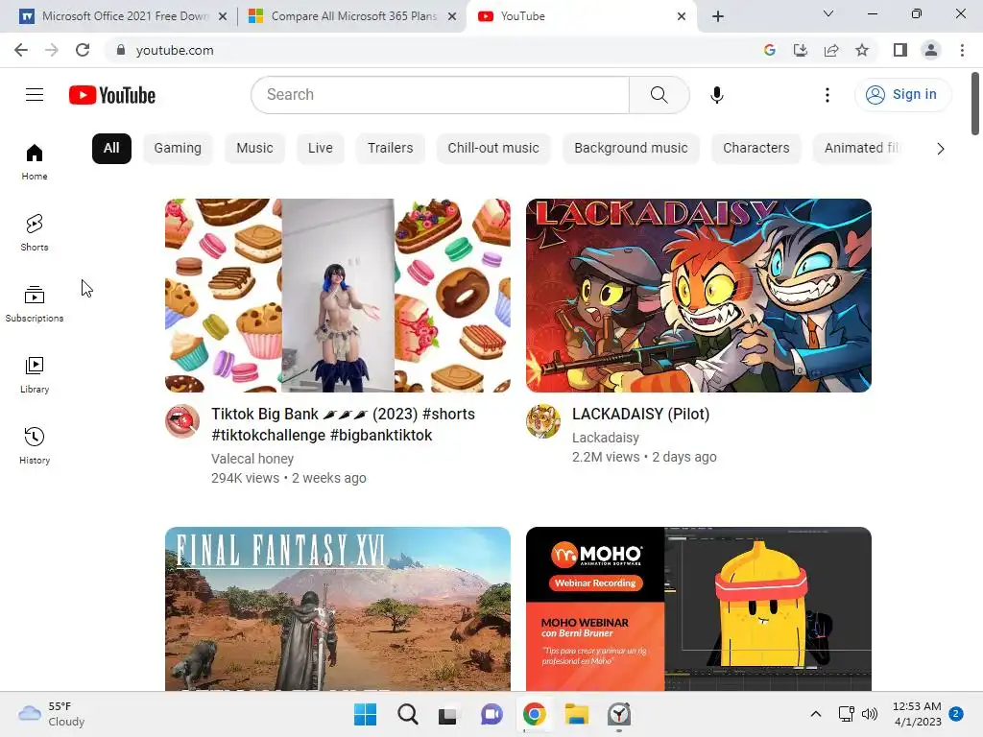Select the Trailers filter chip
The height and width of the screenshot is (737, 983).
click(390, 149)
